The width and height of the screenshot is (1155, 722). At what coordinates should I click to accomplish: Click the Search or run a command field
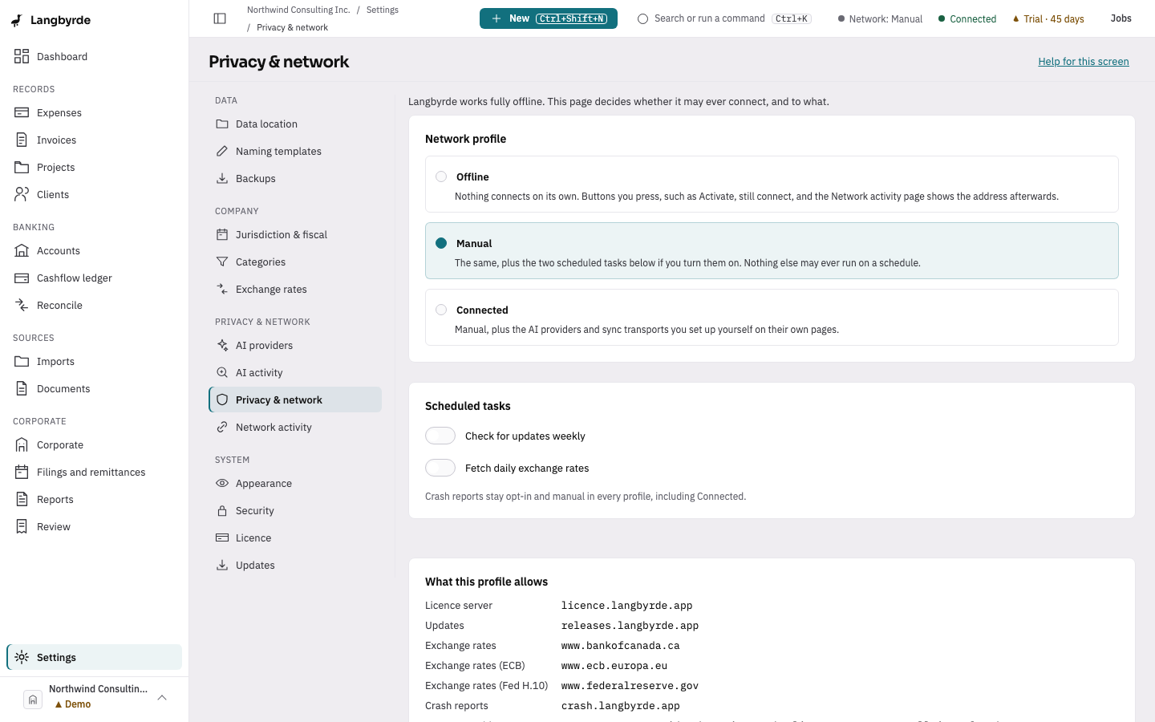[724, 18]
